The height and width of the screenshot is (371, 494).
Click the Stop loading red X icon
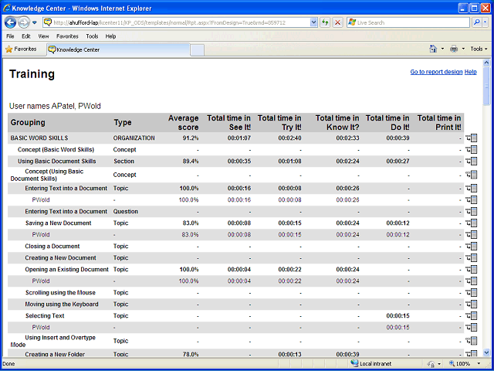point(337,22)
